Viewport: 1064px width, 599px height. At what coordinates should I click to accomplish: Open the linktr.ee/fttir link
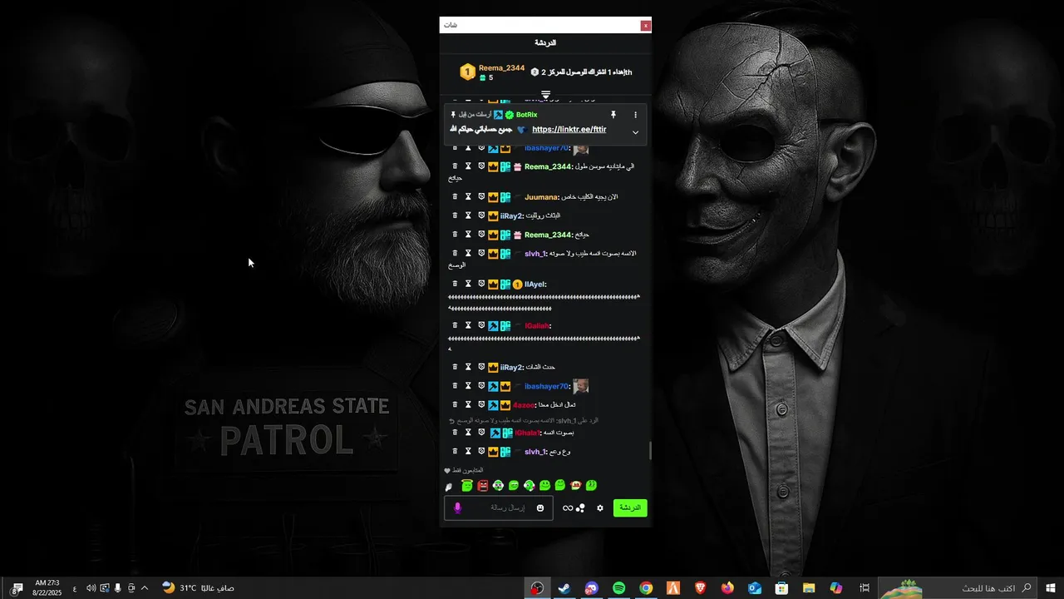point(569,130)
